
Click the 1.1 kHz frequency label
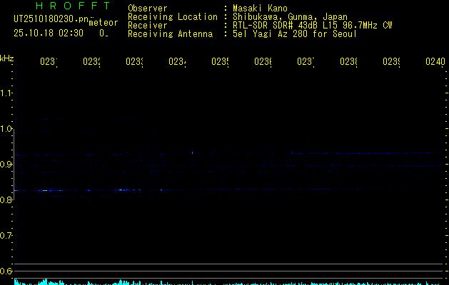tap(6, 93)
